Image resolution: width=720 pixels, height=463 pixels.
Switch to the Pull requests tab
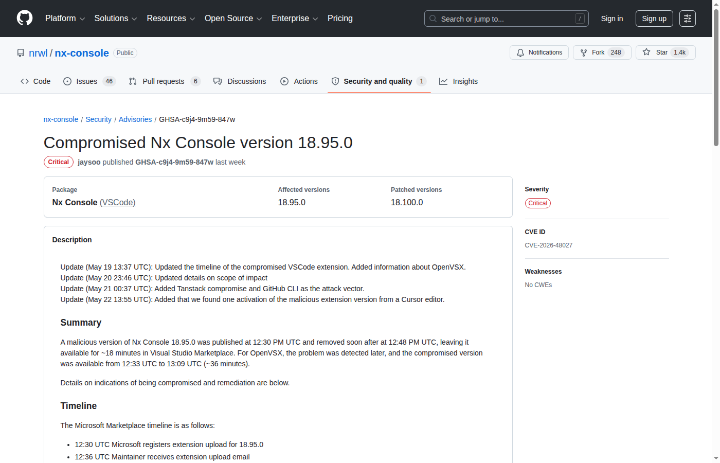click(x=164, y=81)
